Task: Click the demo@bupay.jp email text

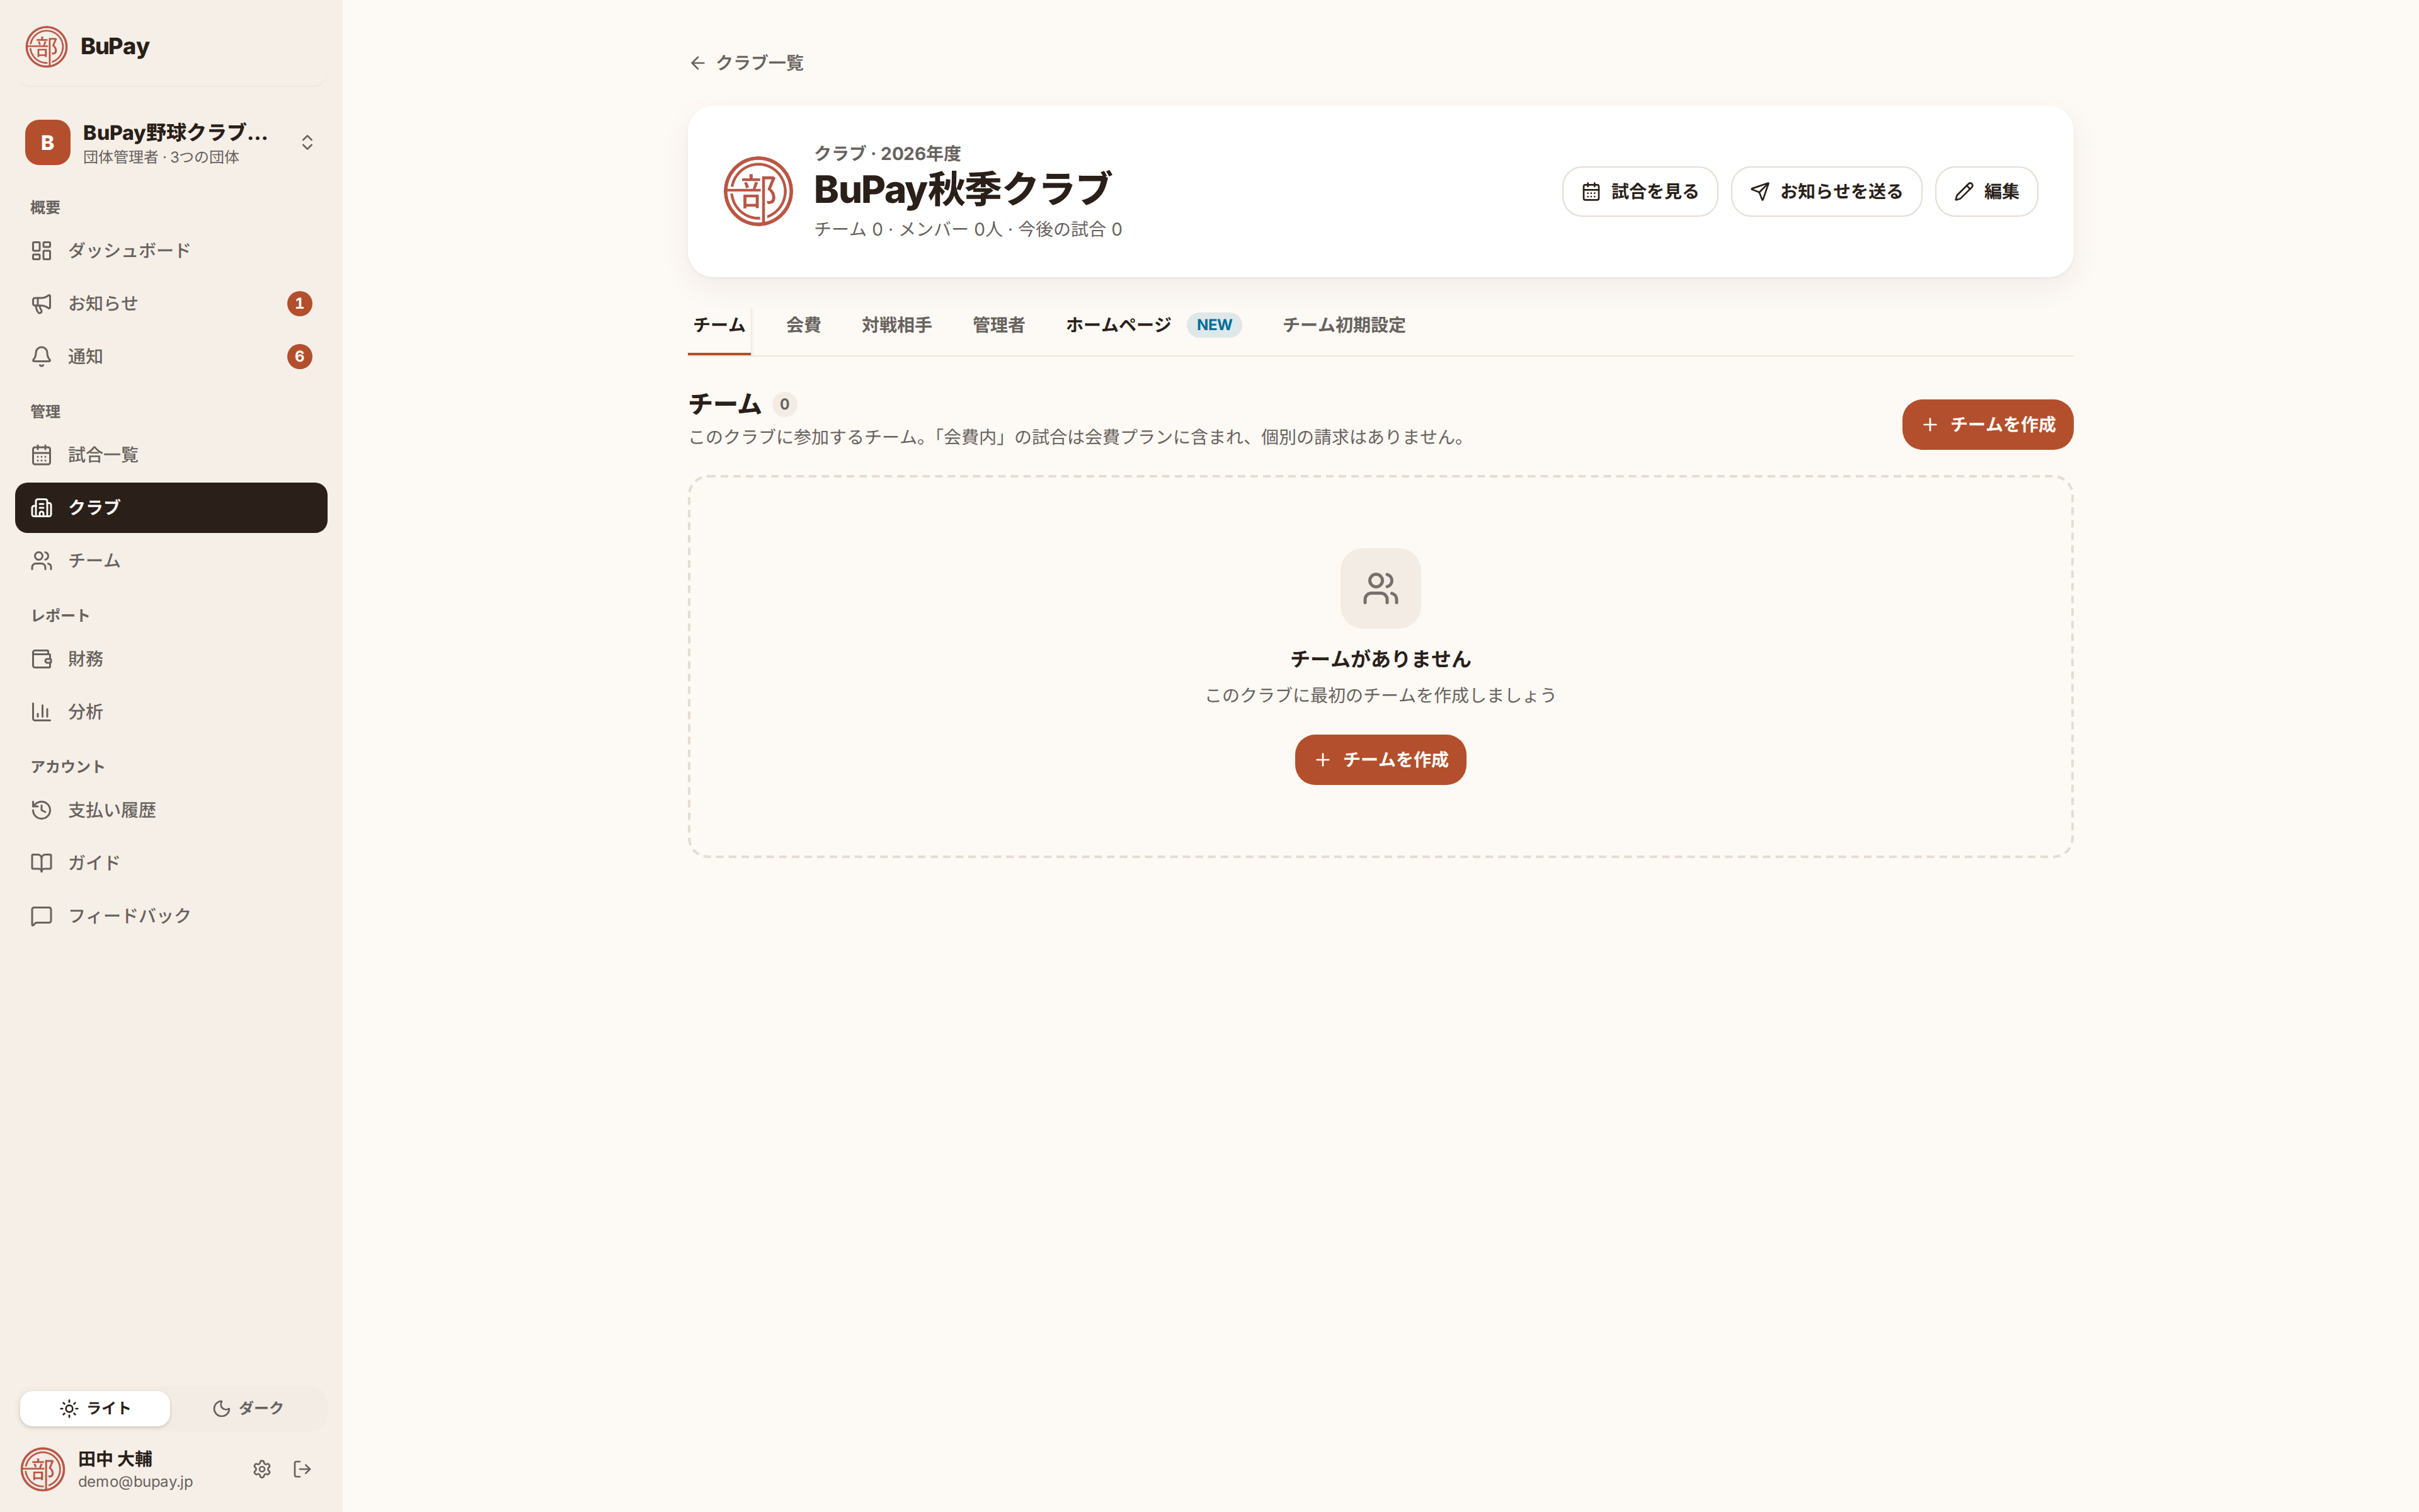Action: (135, 1482)
